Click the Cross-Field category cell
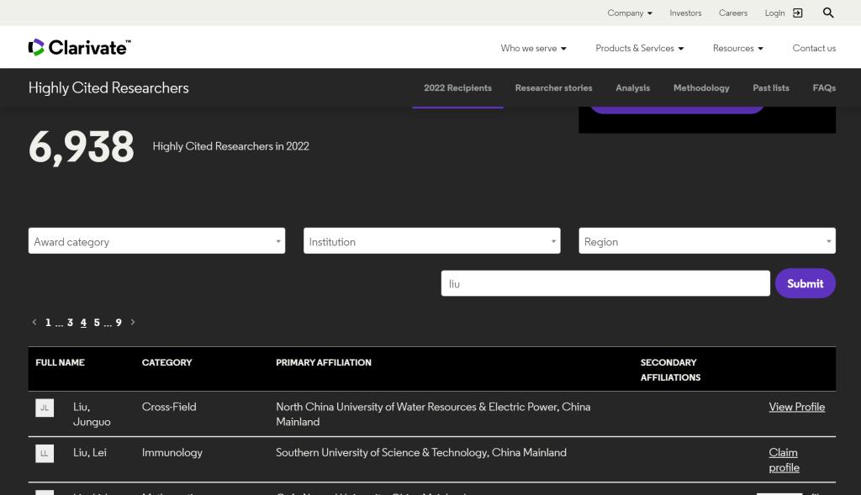The width and height of the screenshot is (861, 495). pos(169,407)
